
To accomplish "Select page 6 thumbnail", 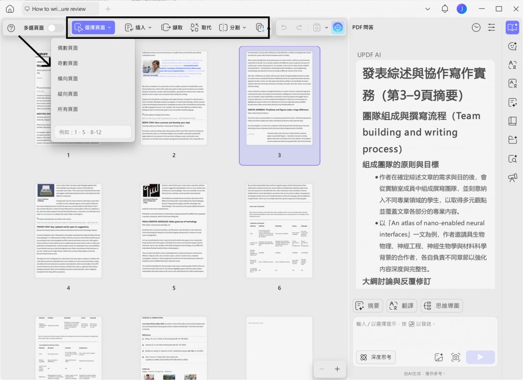I will tap(279, 230).
